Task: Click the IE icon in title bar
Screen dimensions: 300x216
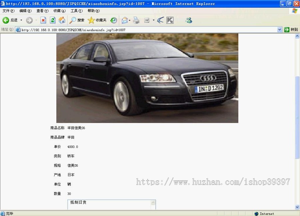Action: point(2,3)
